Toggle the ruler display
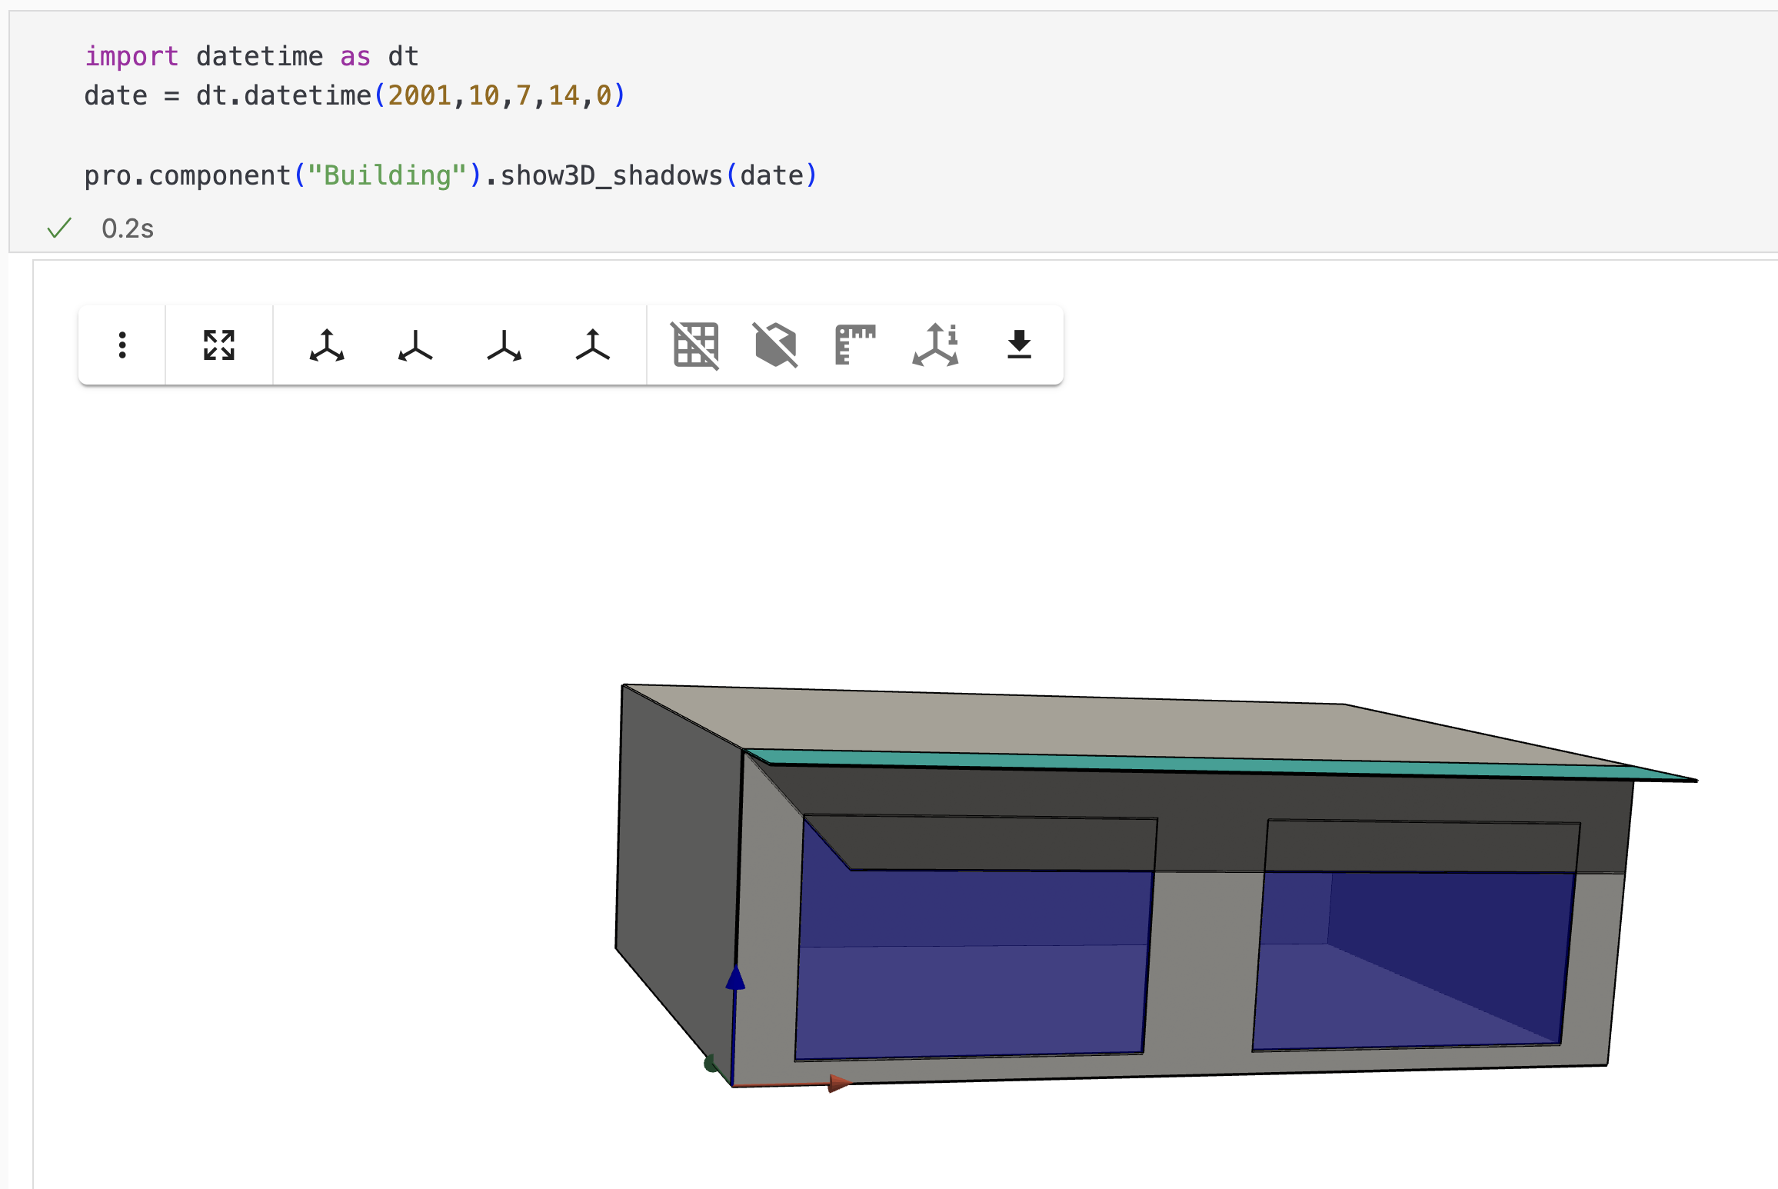This screenshot has height=1189, width=1778. [855, 345]
